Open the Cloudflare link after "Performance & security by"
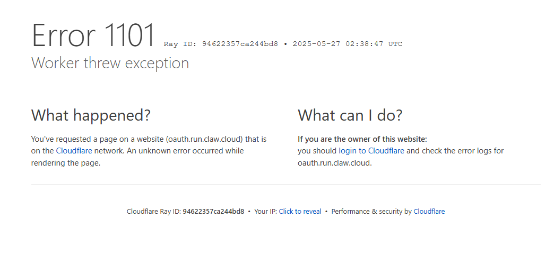The image size is (554, 264). [x=429, y=212]
